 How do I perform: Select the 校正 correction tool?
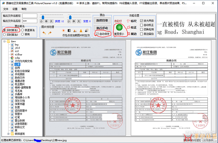[x=132, y=27]
